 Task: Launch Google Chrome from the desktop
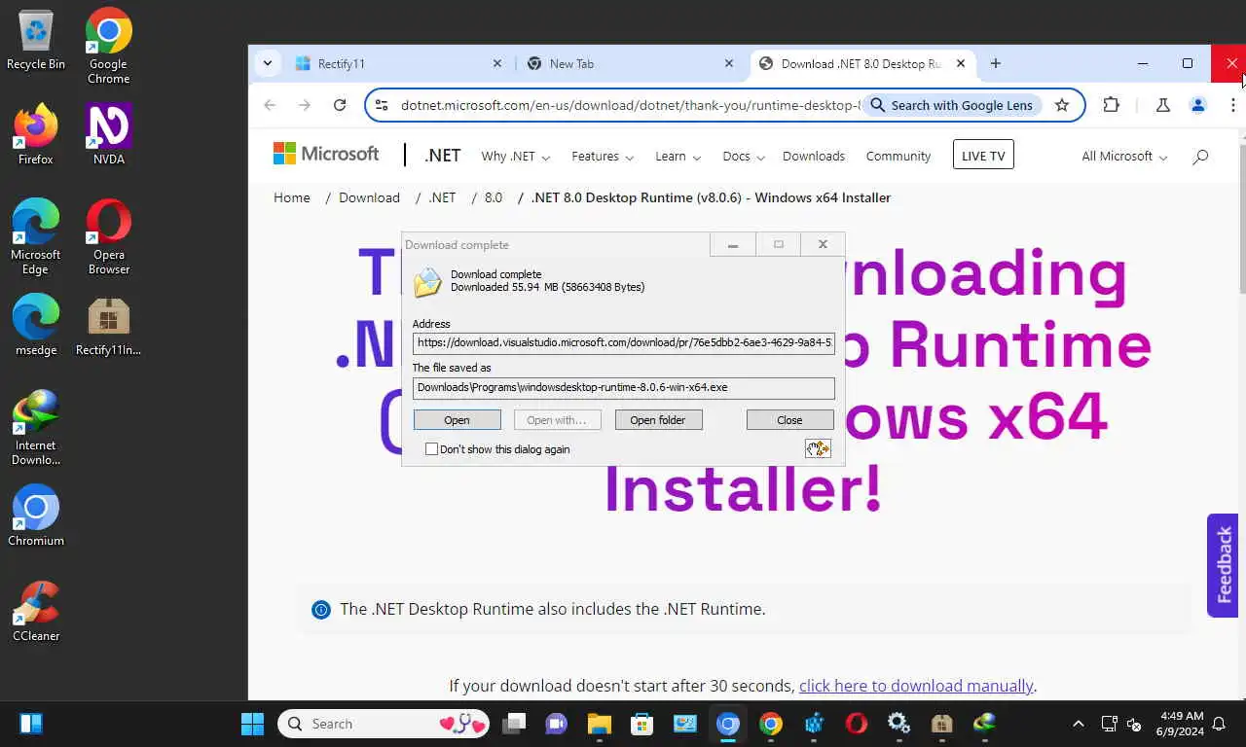click(109, 46)
